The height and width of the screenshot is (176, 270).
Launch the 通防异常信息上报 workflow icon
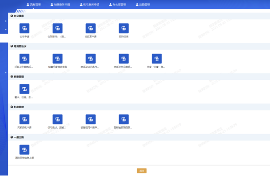coord(24,150)
